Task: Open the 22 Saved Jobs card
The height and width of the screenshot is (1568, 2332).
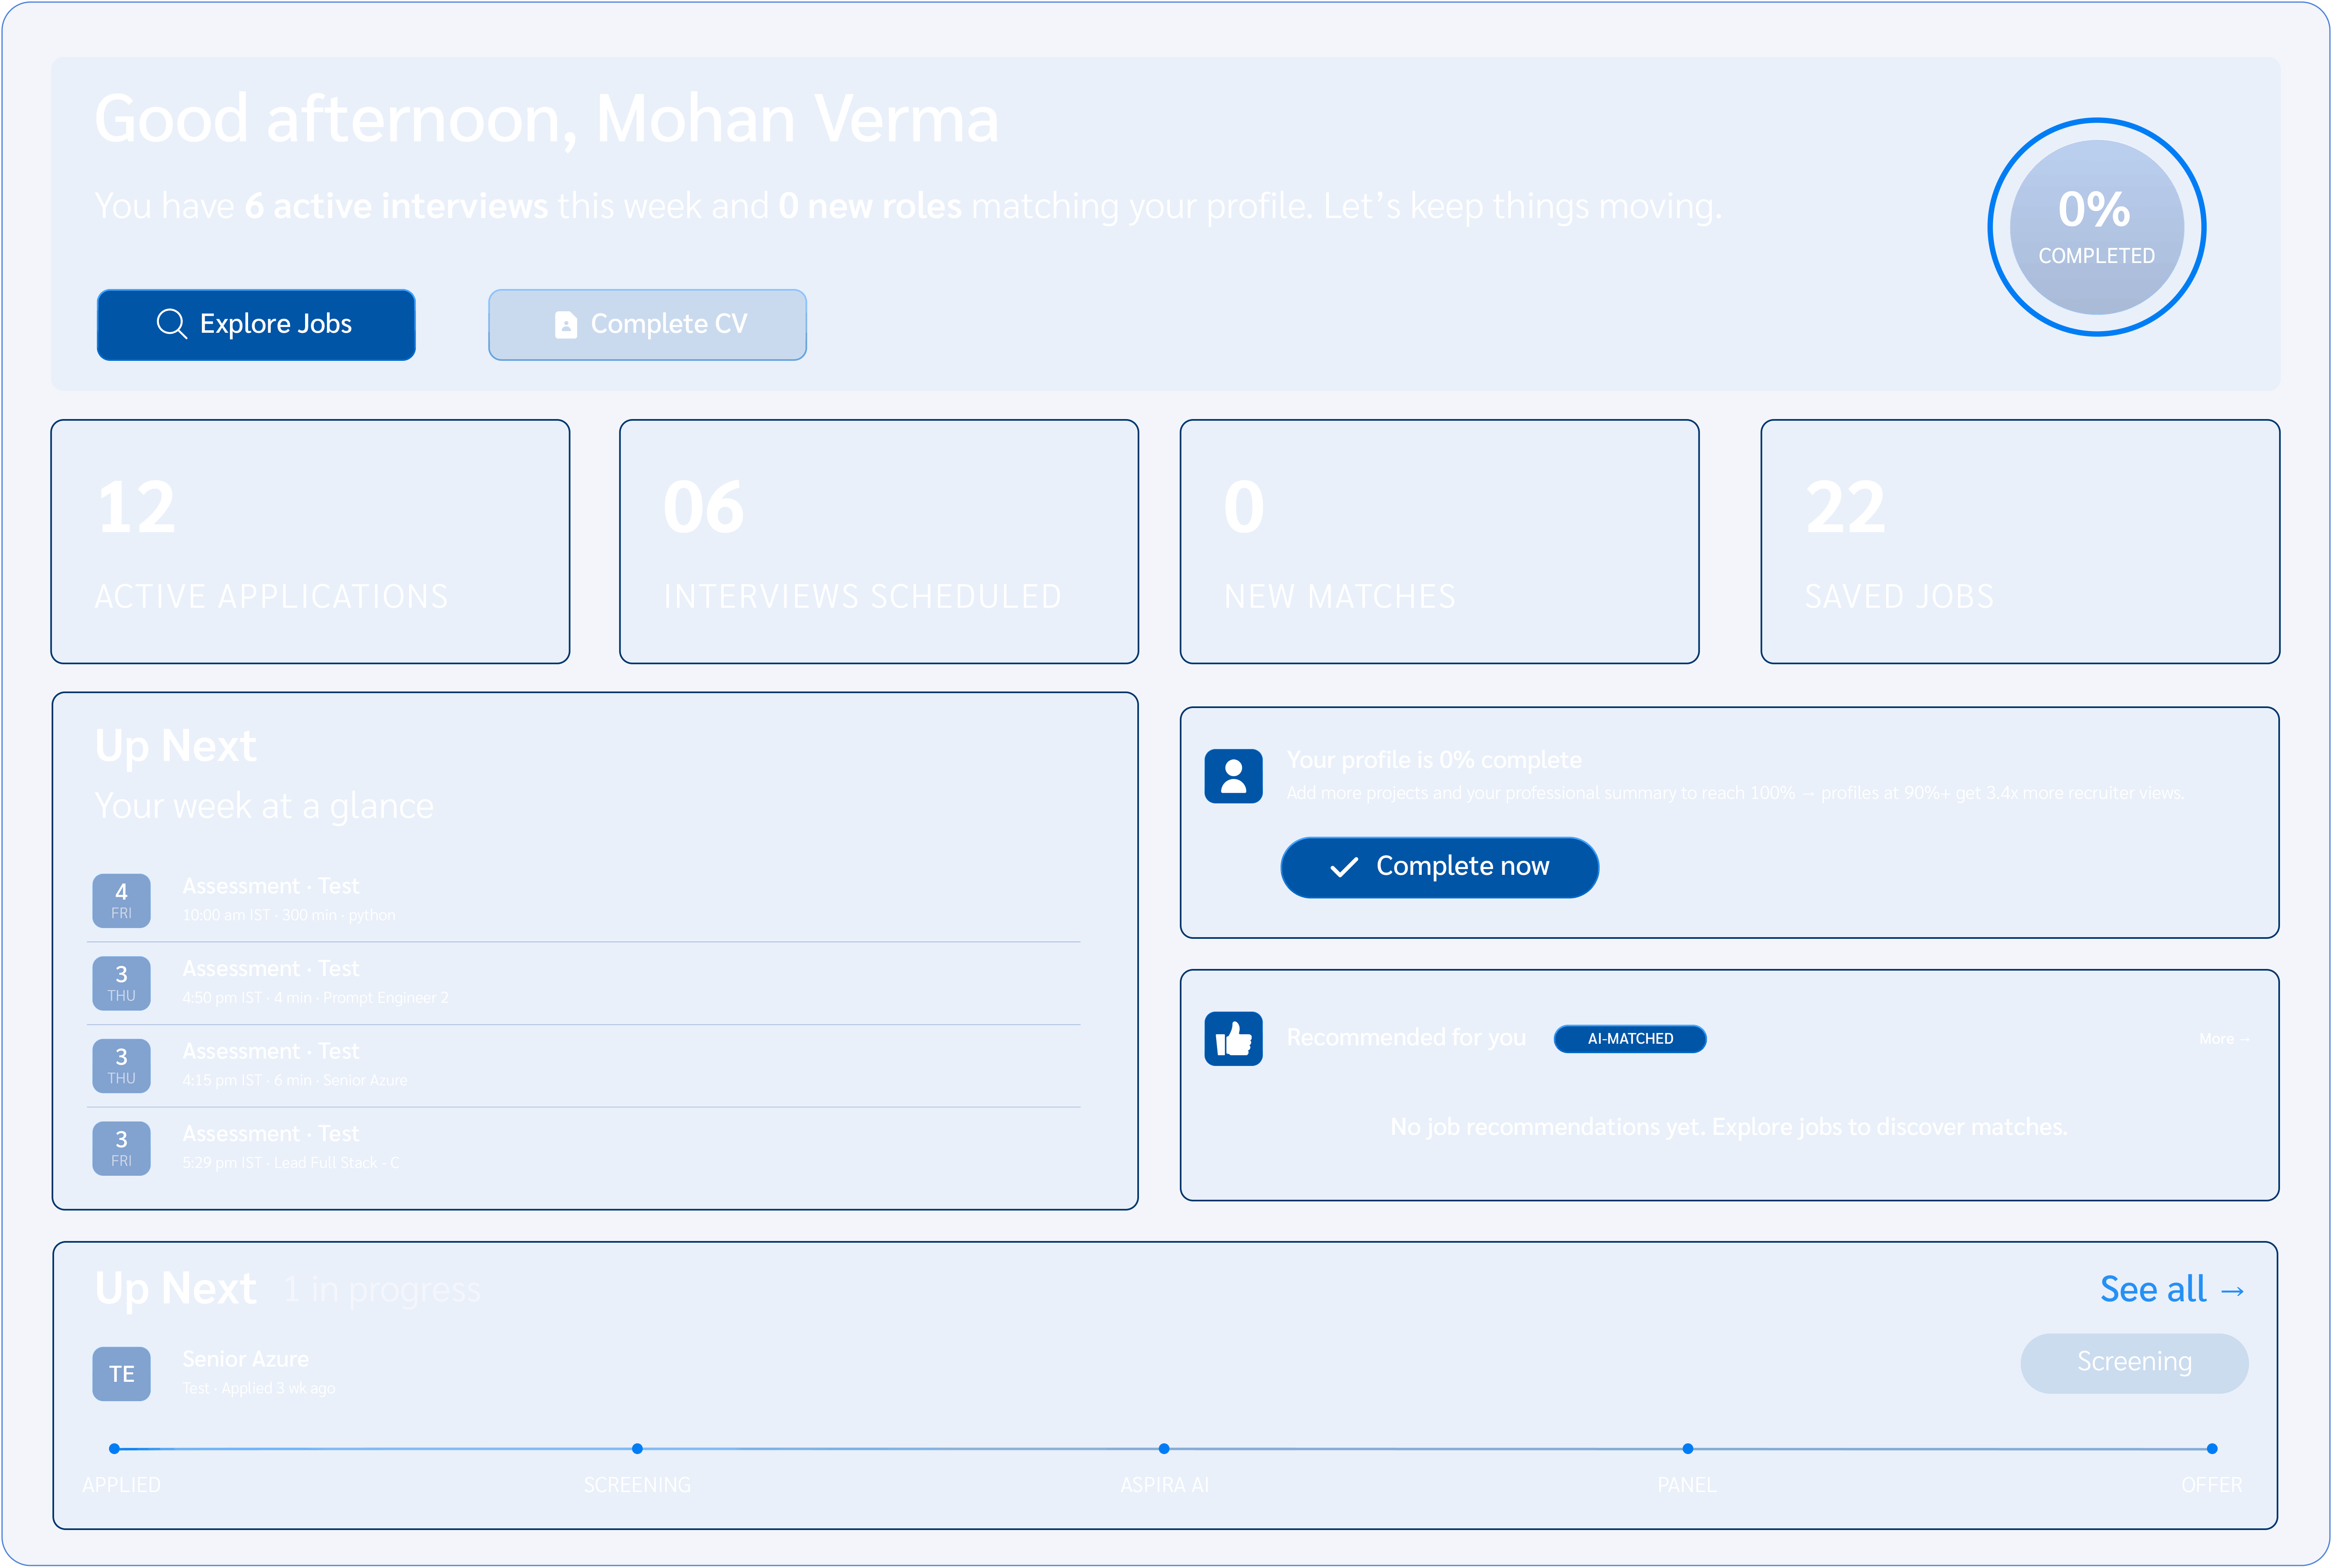Action: coord(2020,541)
